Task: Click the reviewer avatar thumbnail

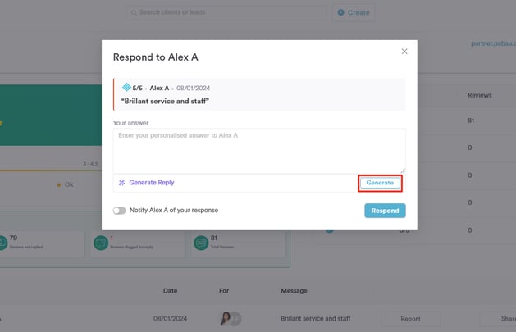Action: point(226,318)
